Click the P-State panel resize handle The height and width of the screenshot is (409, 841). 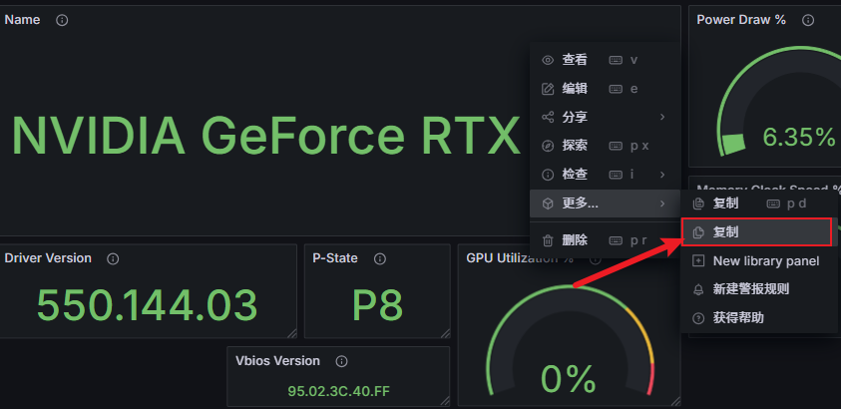click(x=445, y=333)
